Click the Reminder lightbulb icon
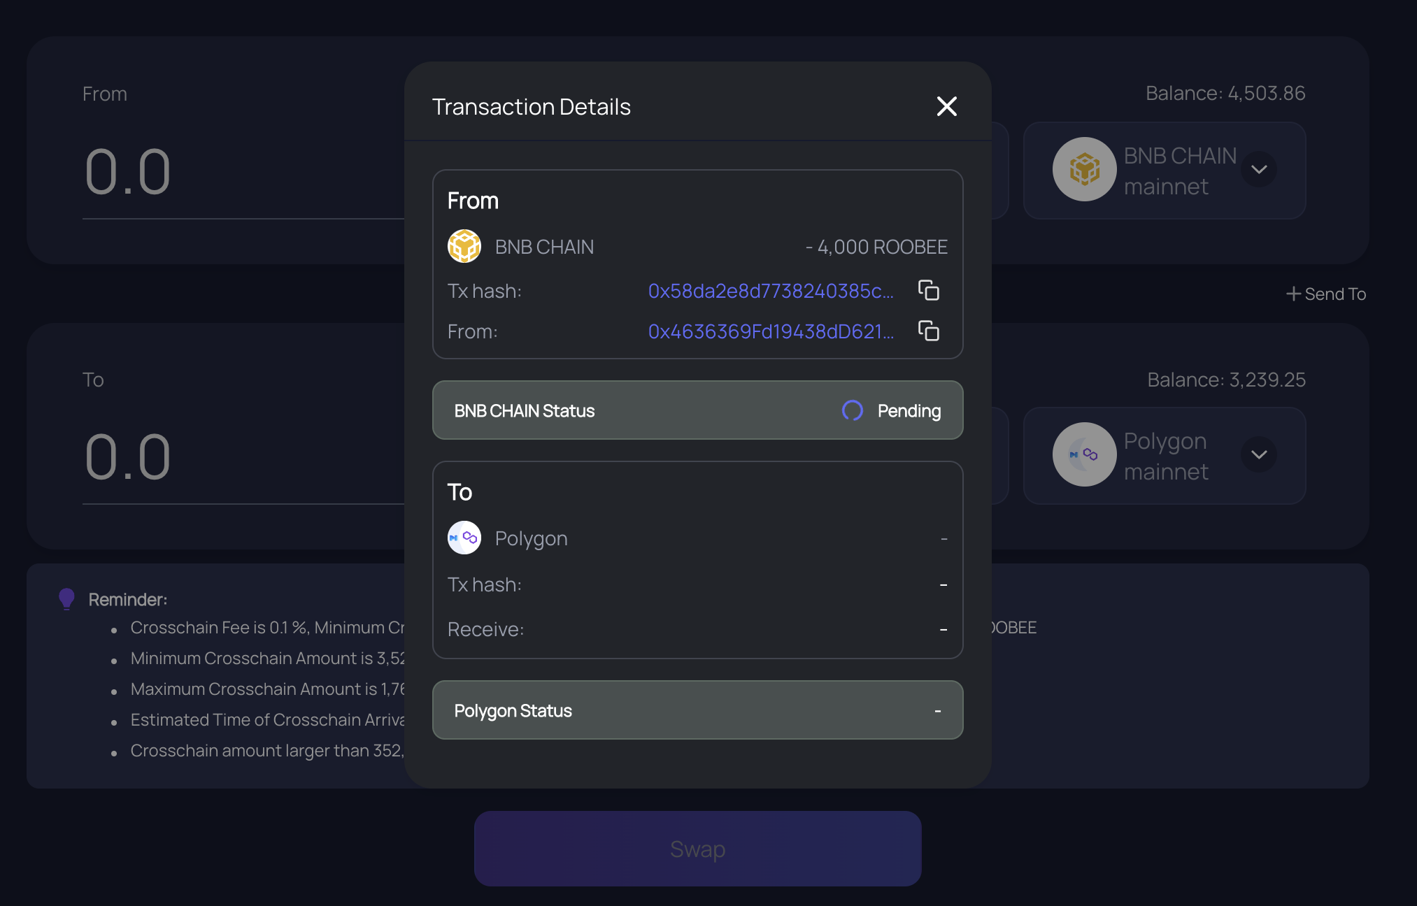 point(66,599)
